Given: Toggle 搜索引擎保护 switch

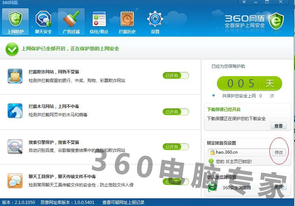Looking at the screenshot, I should point(176,147).
